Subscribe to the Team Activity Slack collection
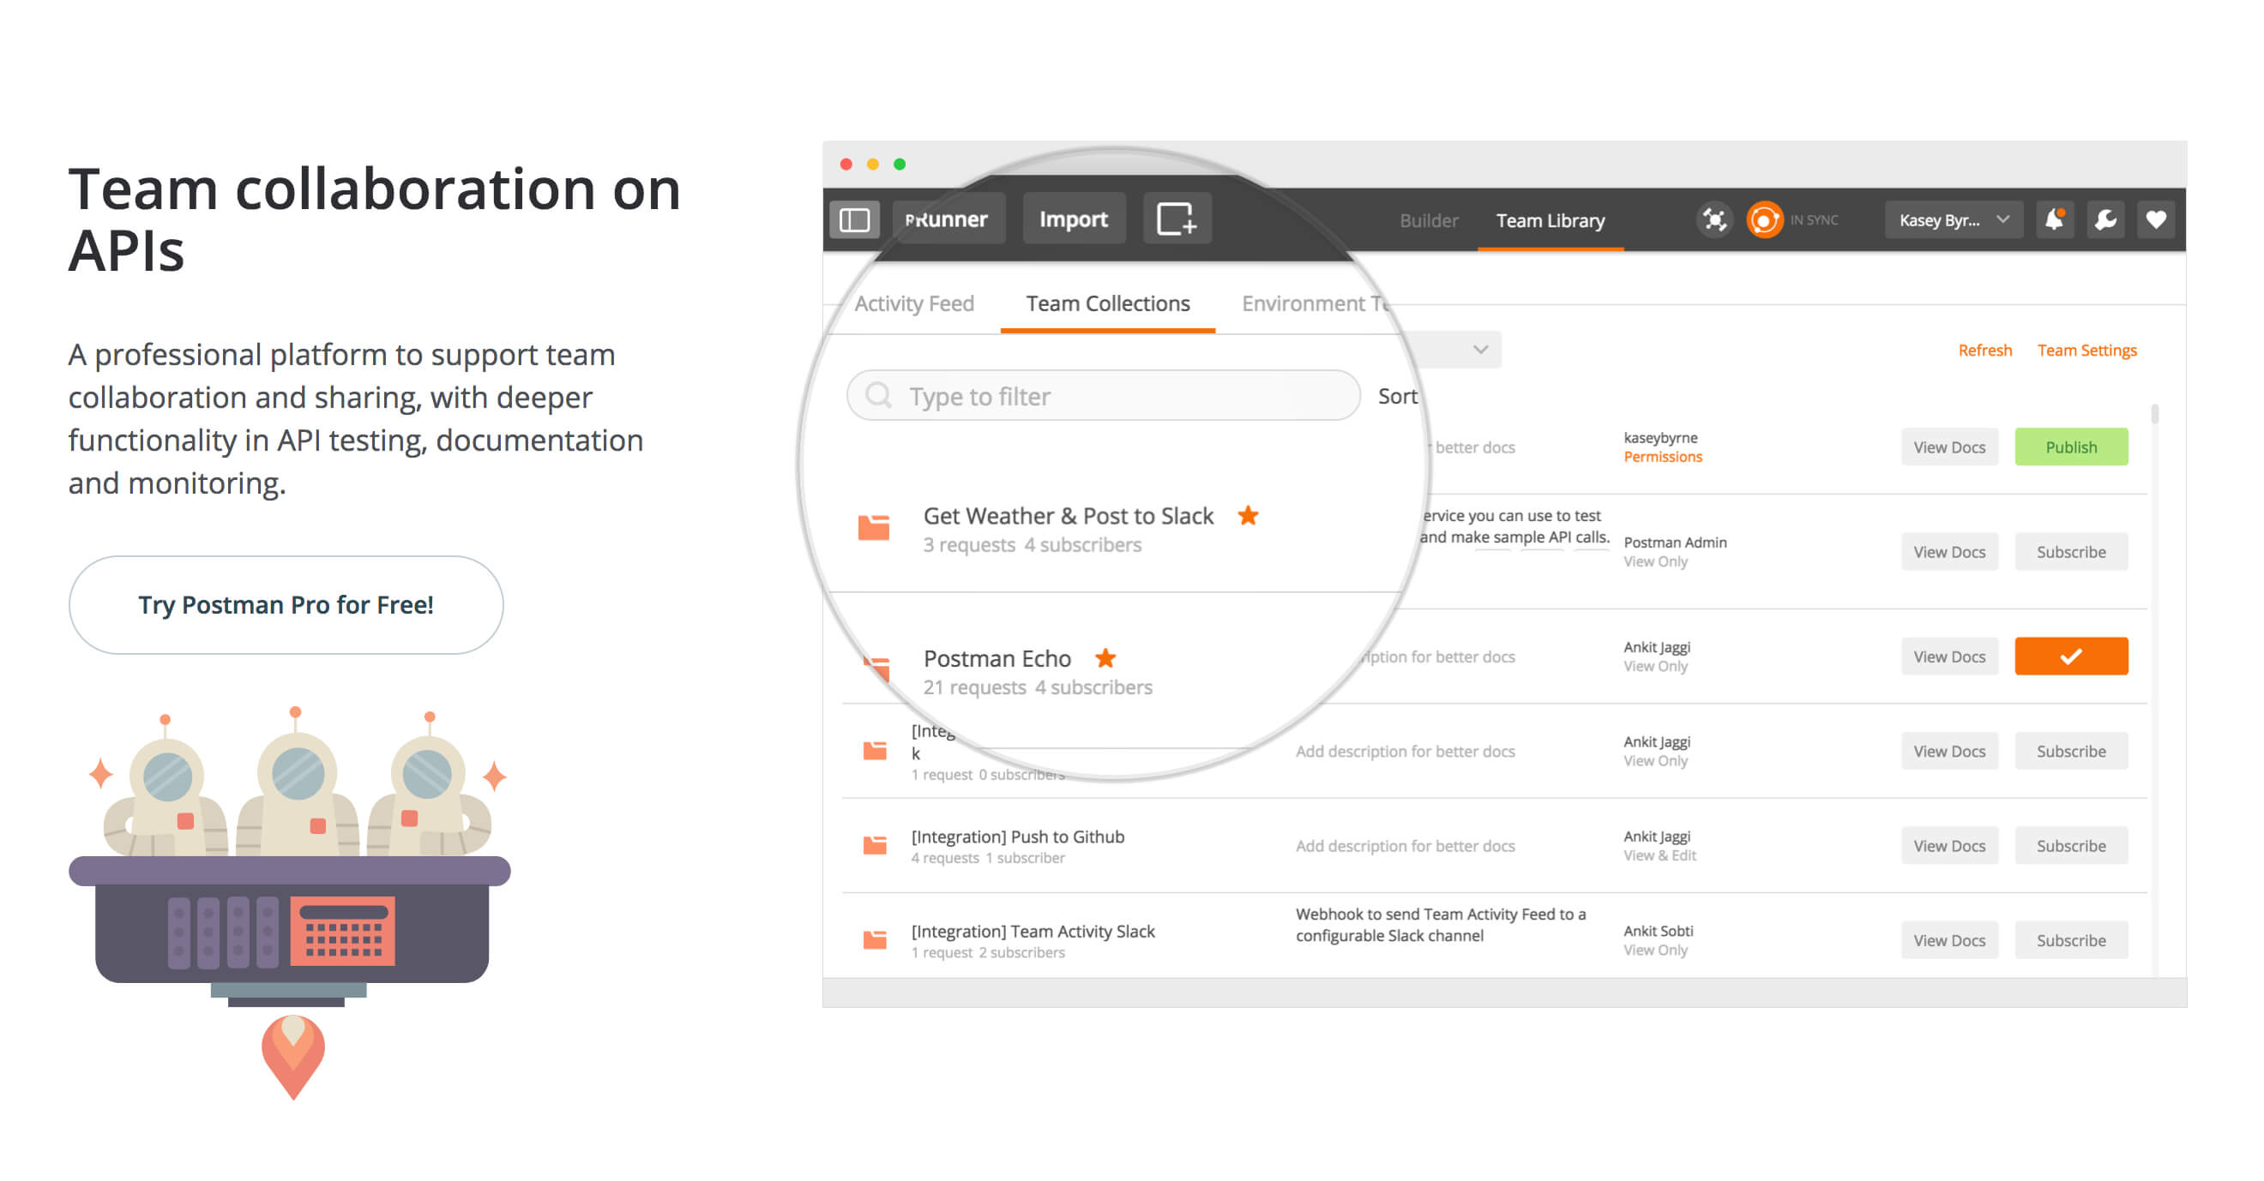The image size is (2264, 1181). click(x=2071, y=939)
